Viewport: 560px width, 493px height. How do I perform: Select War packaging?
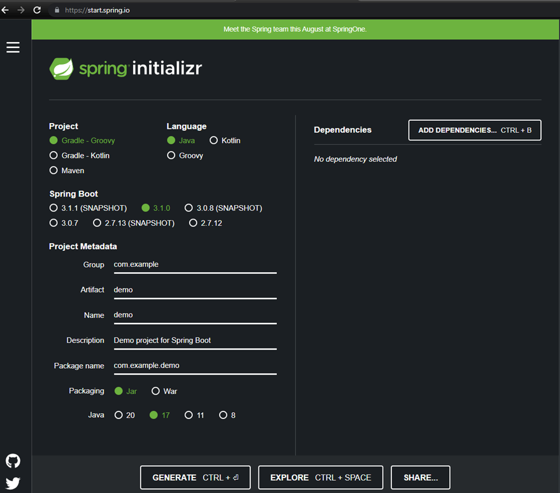point(164,391)
